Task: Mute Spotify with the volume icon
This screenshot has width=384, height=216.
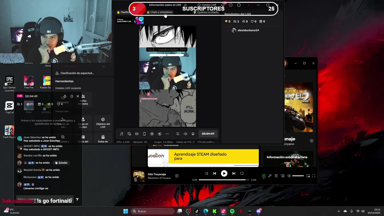Action: coord(289,176)
